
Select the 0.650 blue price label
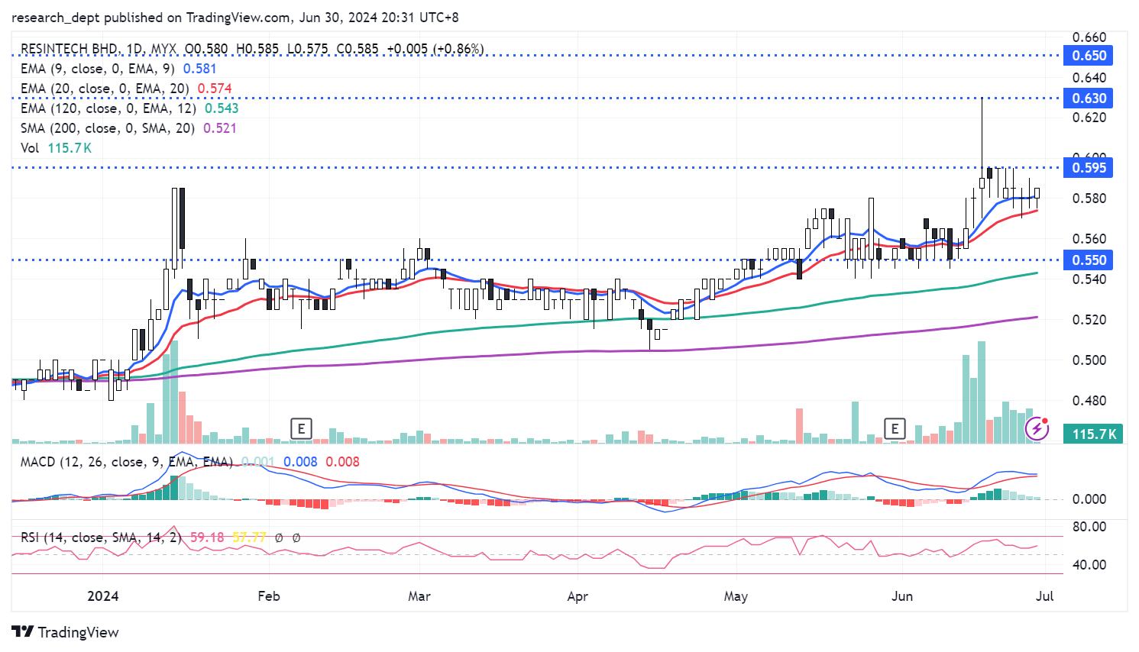(1089, 56)
